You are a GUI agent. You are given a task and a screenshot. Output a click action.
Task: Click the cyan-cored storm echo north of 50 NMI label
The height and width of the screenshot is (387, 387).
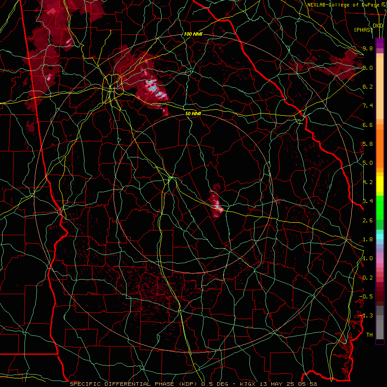pos(153,86)
